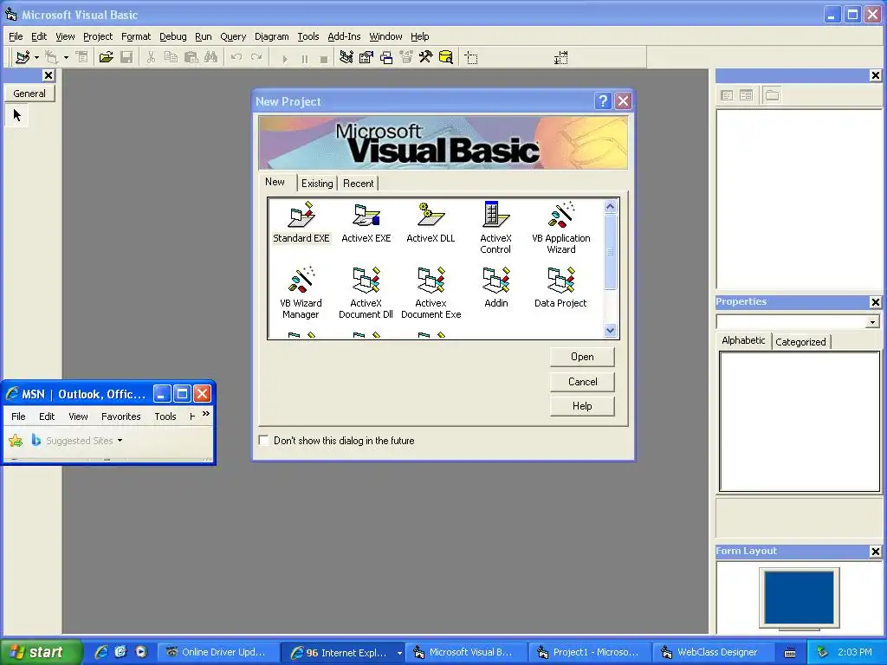Click the Save Project disk icon
This screenshot has height=665, width=887.
click(x=126, y=57)
